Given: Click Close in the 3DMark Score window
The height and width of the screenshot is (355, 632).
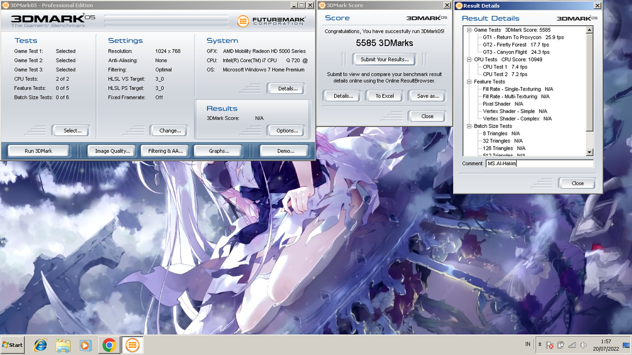Looking at the screenshot, I should point(427,116).
